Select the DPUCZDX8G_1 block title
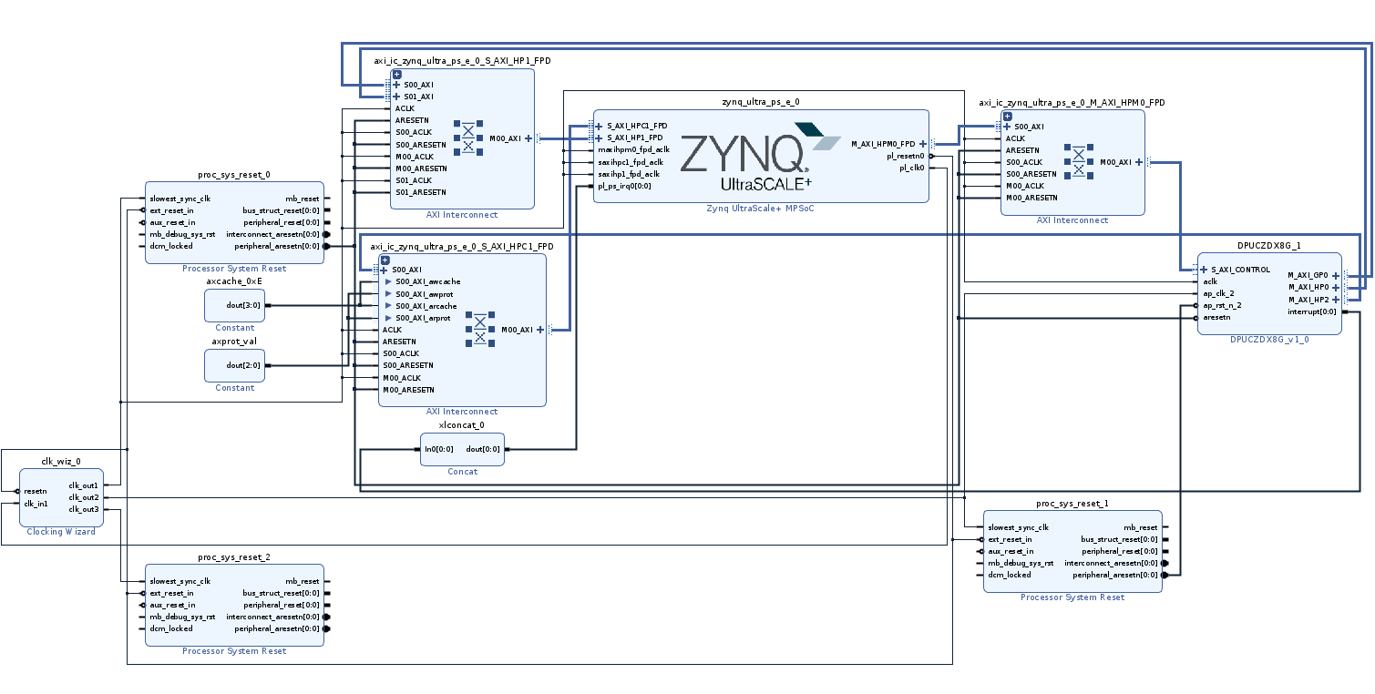 coord(1269,246)
